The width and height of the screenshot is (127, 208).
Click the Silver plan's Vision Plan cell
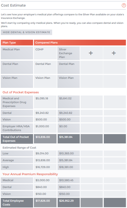pos(69,81)
